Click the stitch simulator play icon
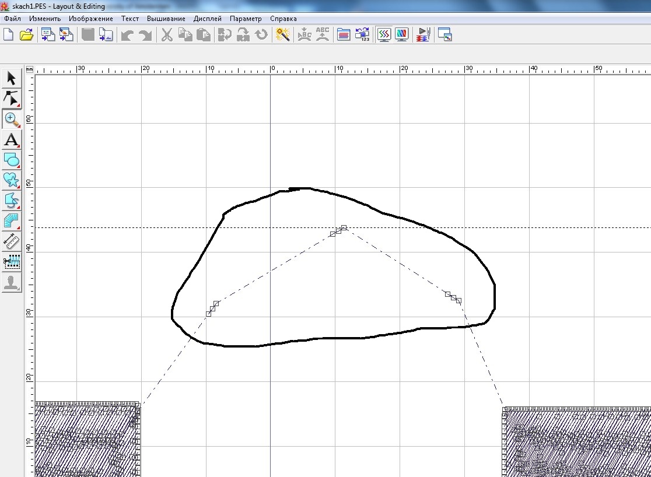This screenshot has height=477, width=651. click(423, 35)
